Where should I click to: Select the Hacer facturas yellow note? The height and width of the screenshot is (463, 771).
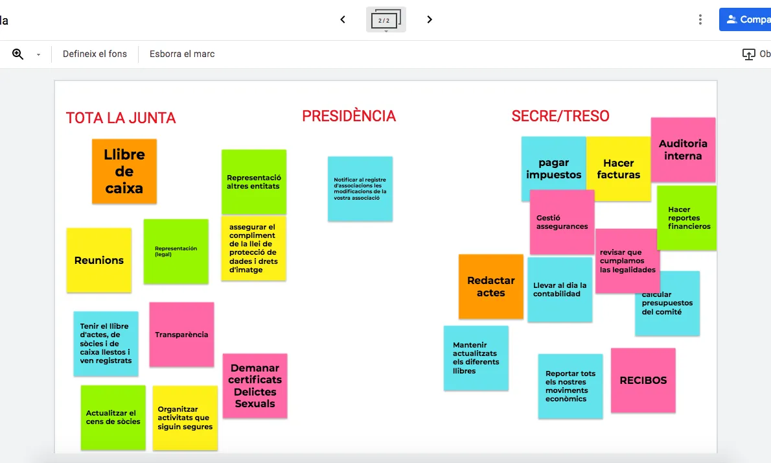tap(619, 169)
